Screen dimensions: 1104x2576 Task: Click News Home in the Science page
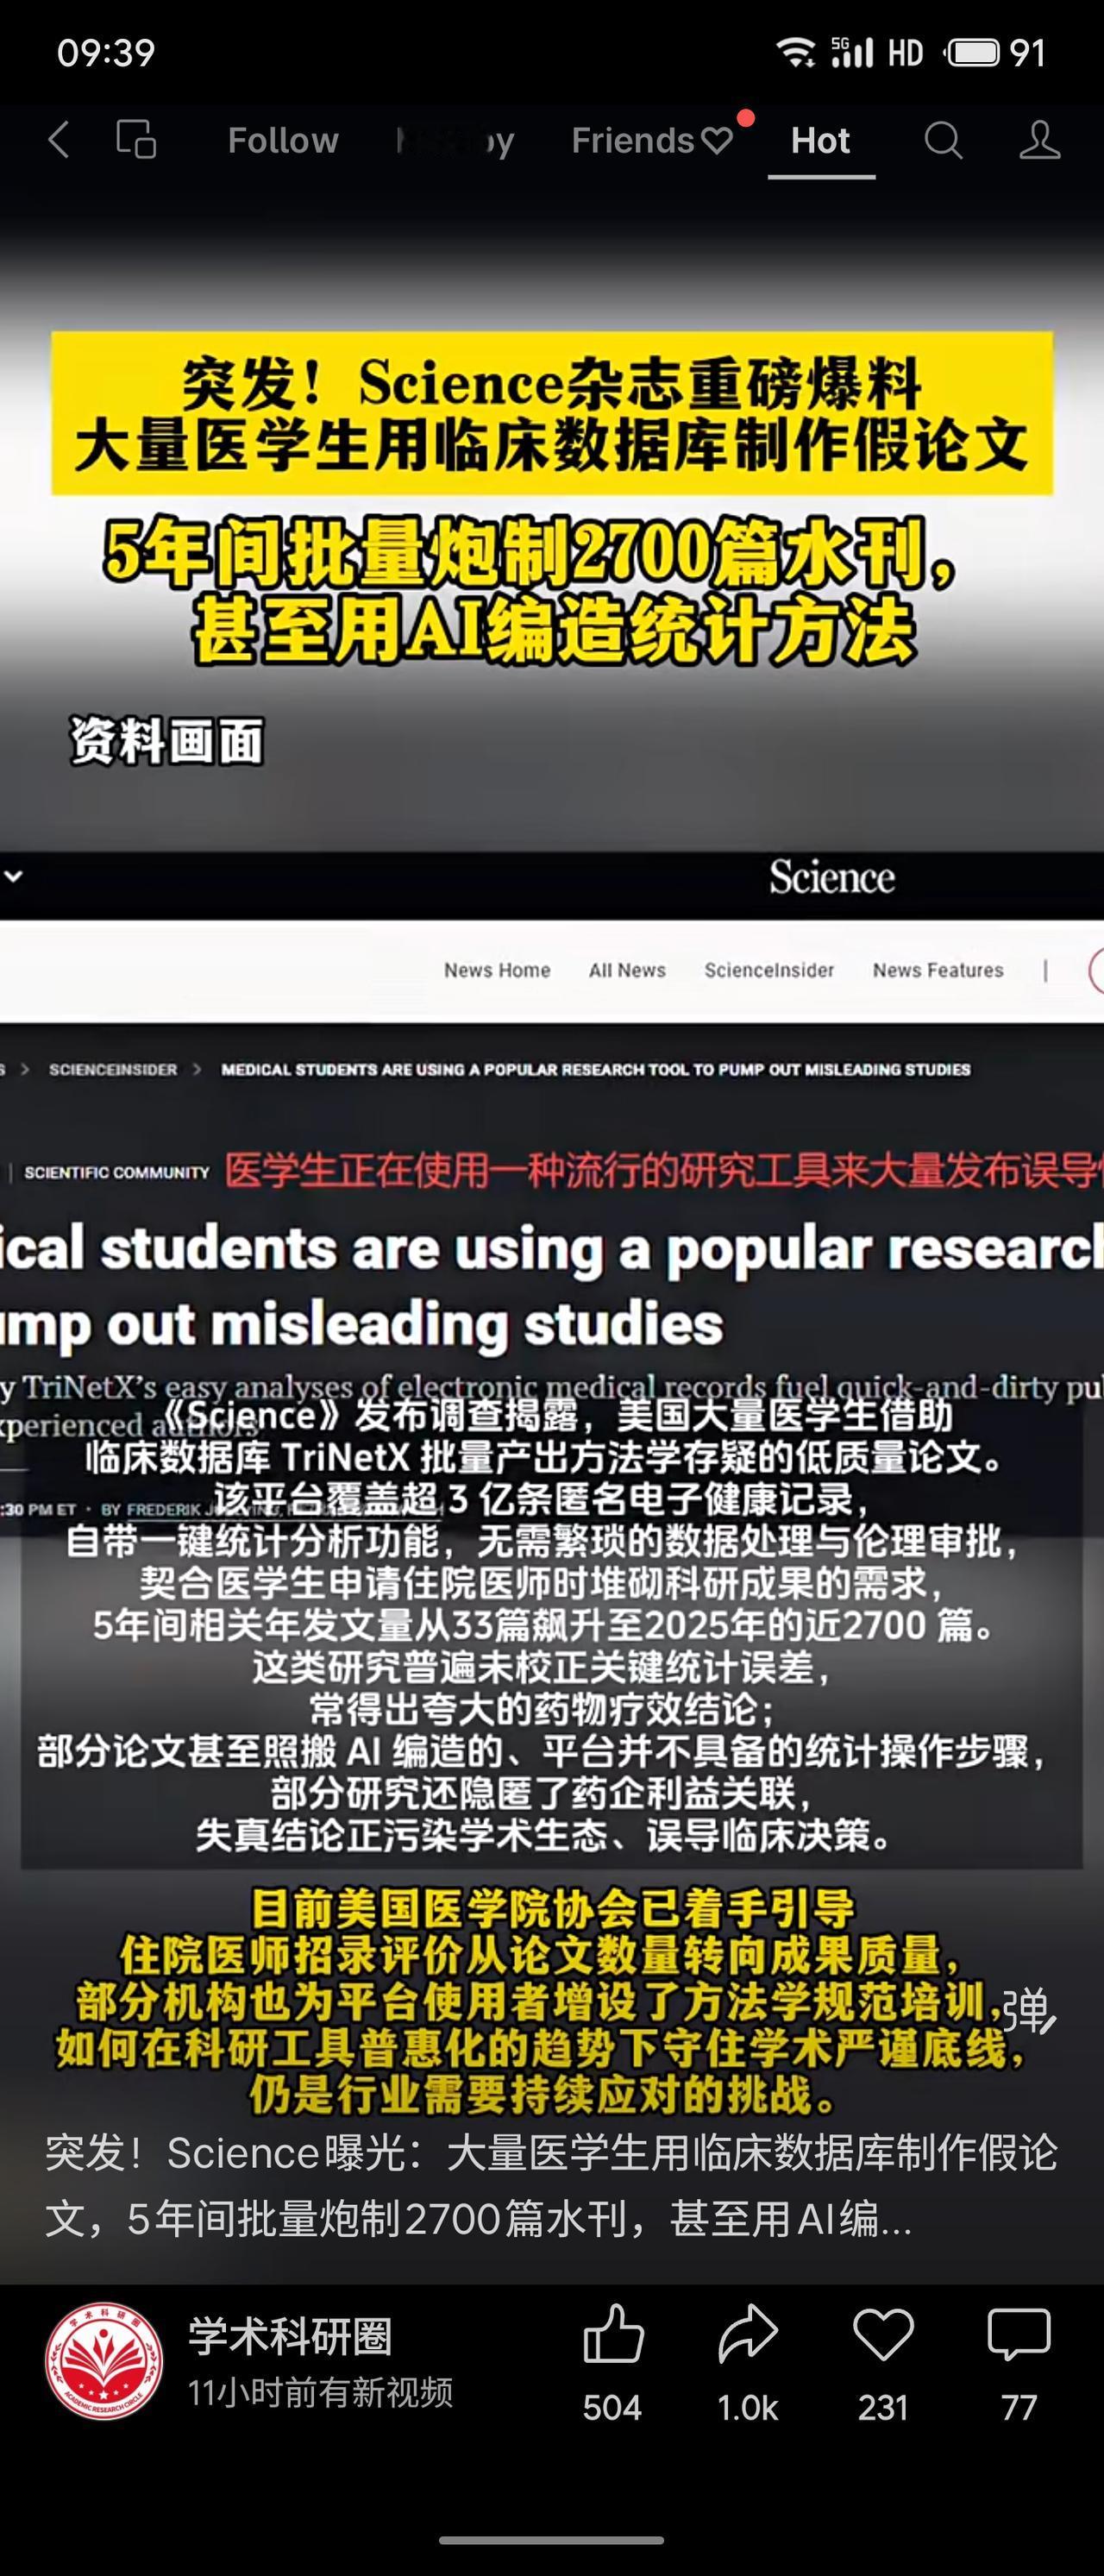(x=497, y=970)
